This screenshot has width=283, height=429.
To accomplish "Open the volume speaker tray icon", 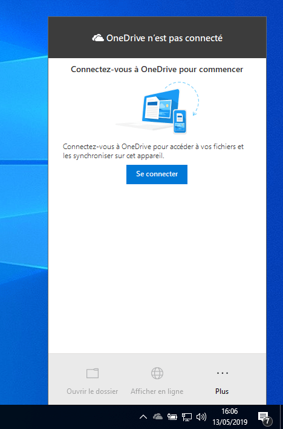I will [x=201, y=417].
